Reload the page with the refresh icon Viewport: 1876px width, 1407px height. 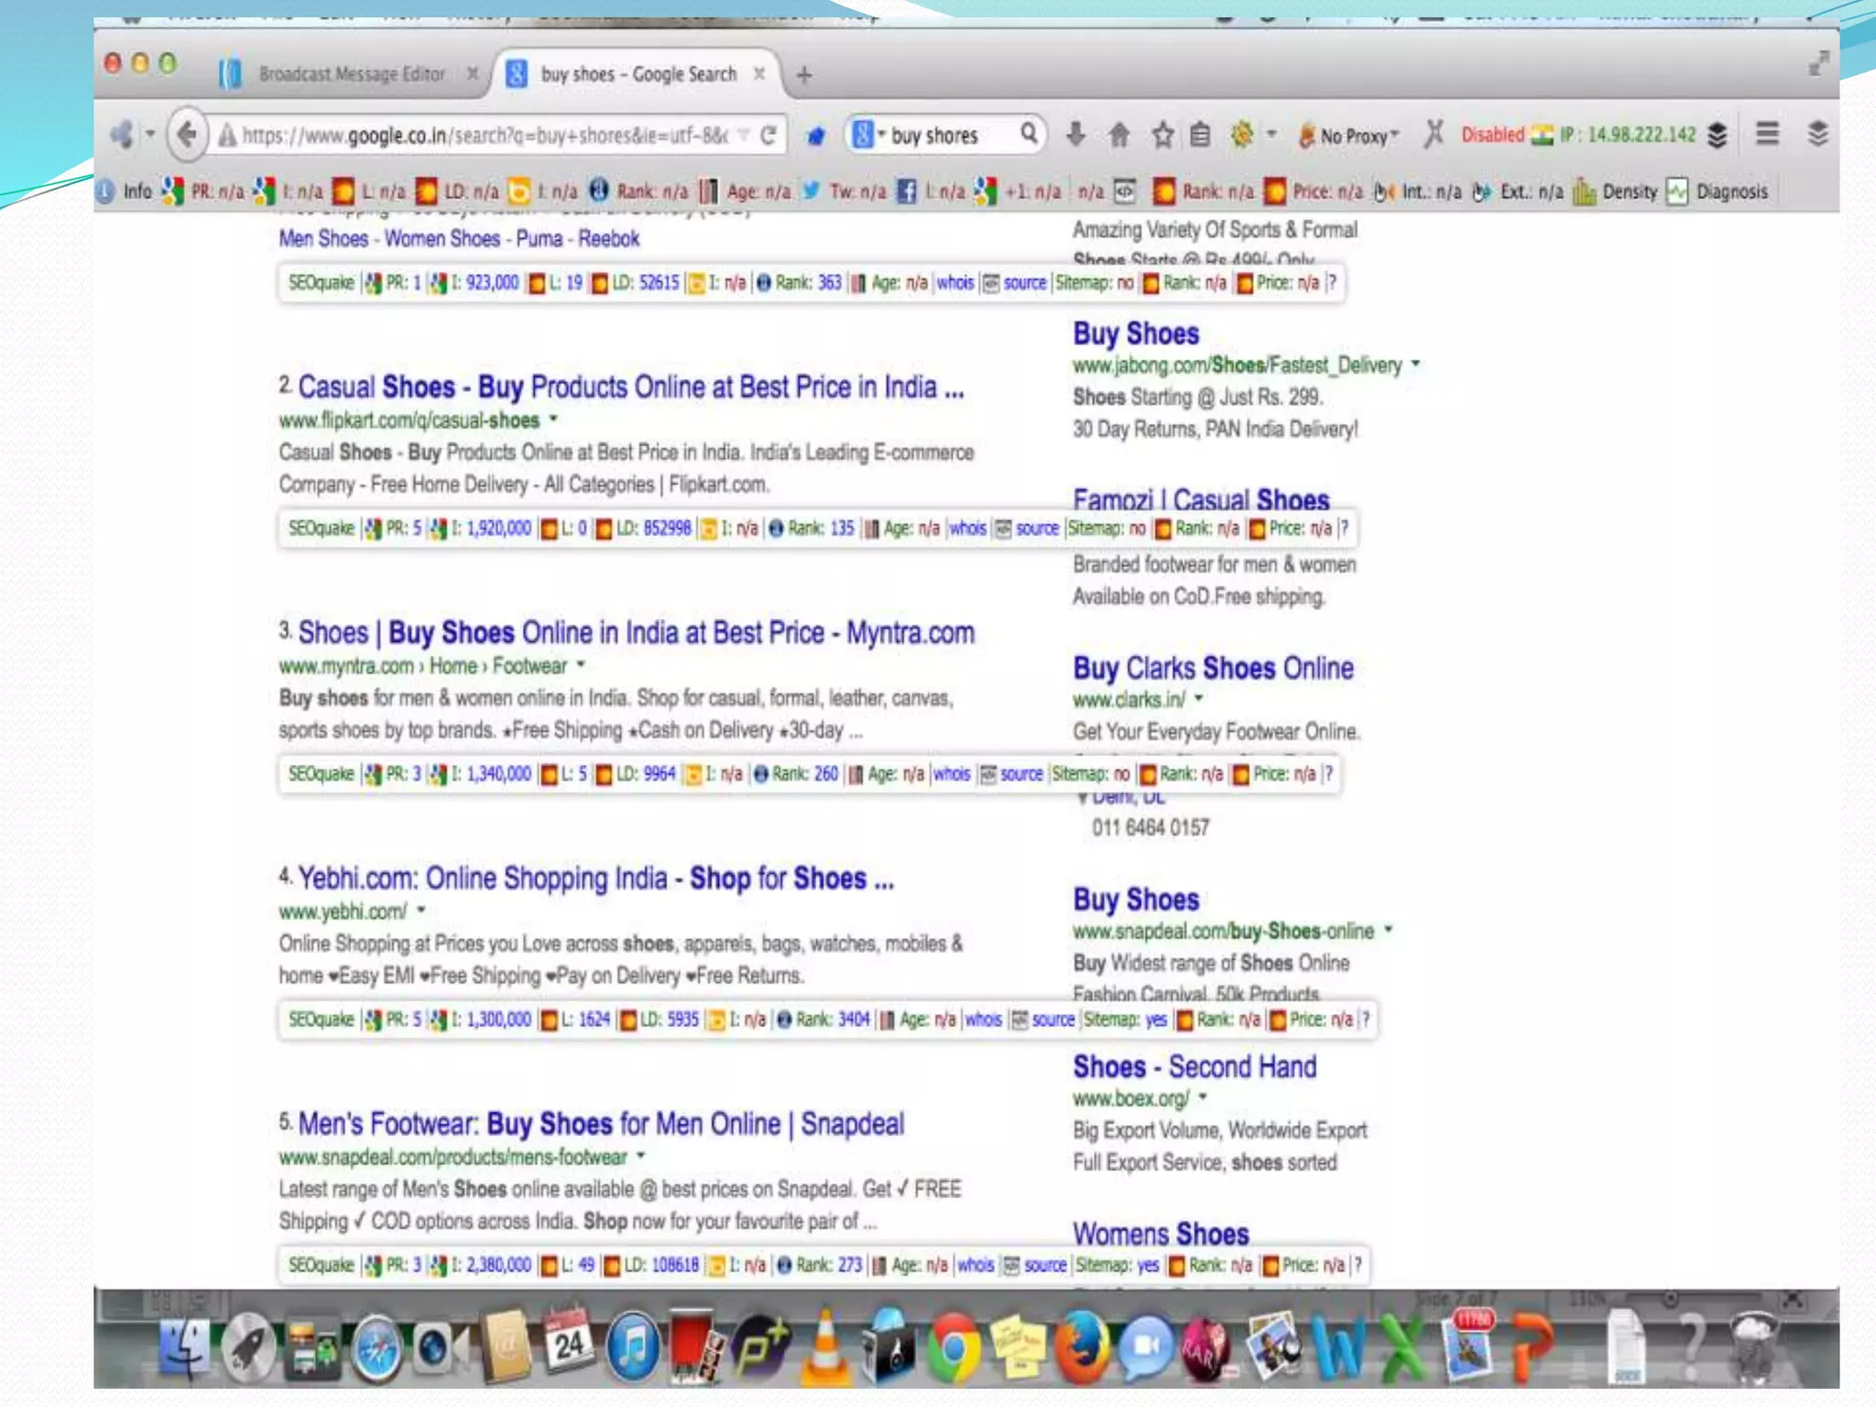point(769,136)
